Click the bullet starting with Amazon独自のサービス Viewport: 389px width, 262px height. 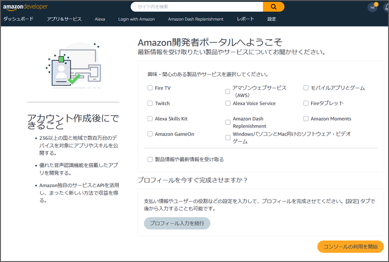[79, 193]
